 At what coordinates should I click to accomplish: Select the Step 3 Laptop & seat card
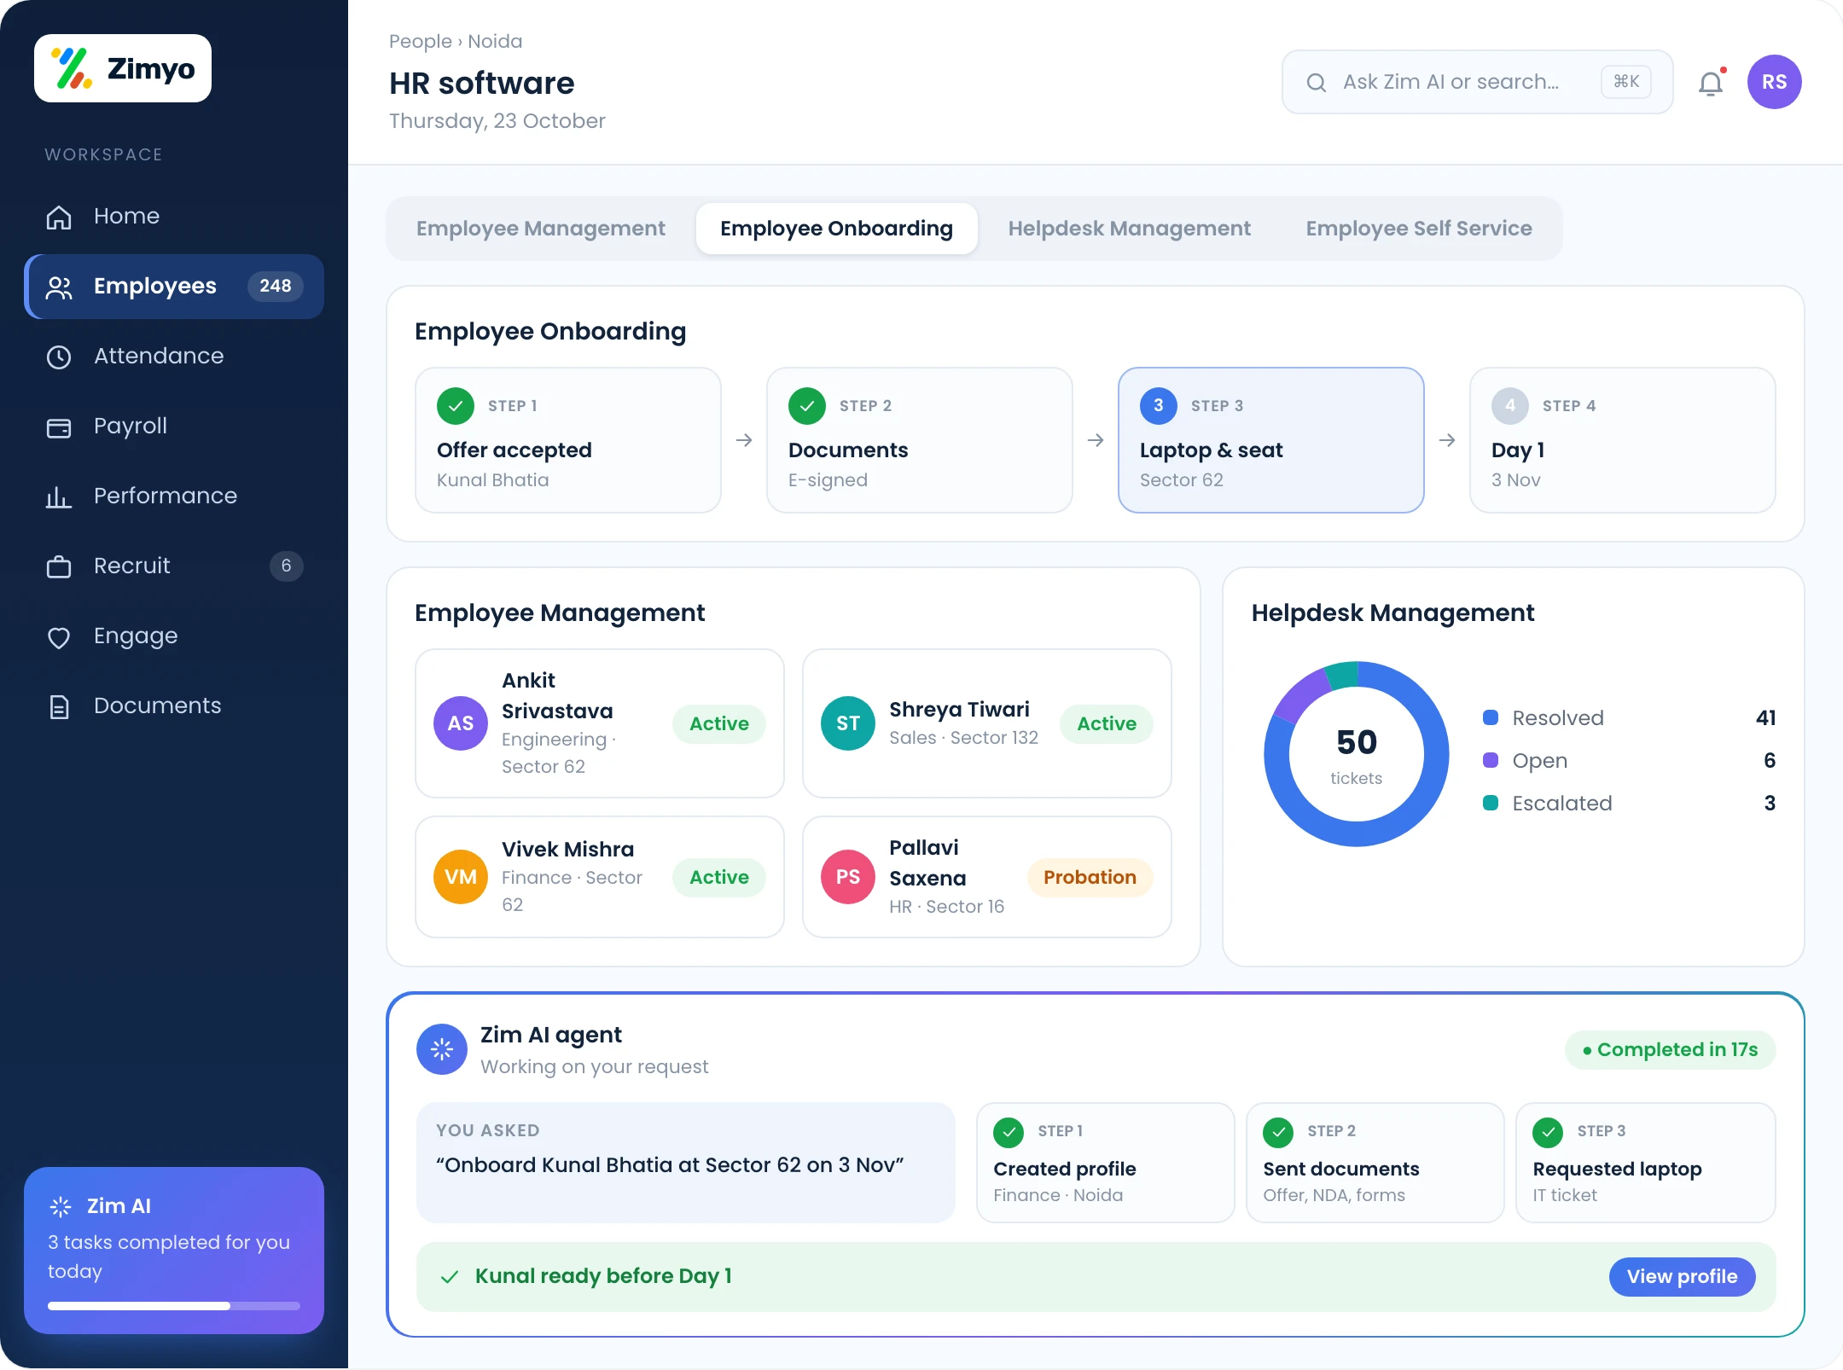pyautogui.click(x=1270, y=440)
